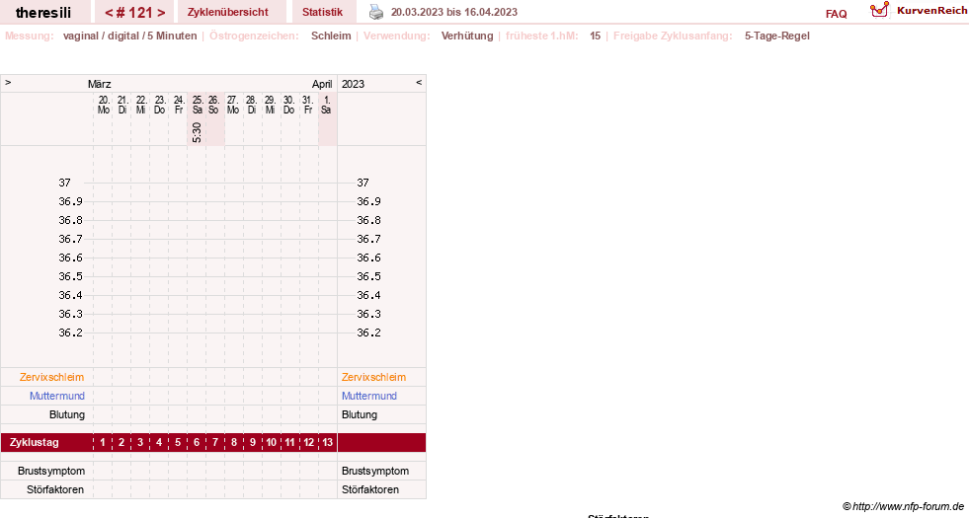Click the left Brustsymptom row label
969x518 pixels.
pyautogui.click(x=51, y=471)
